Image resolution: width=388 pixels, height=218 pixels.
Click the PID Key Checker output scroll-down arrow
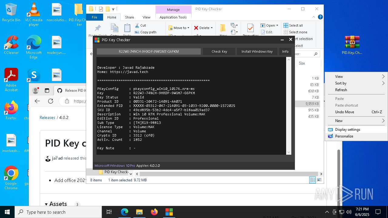289,152
